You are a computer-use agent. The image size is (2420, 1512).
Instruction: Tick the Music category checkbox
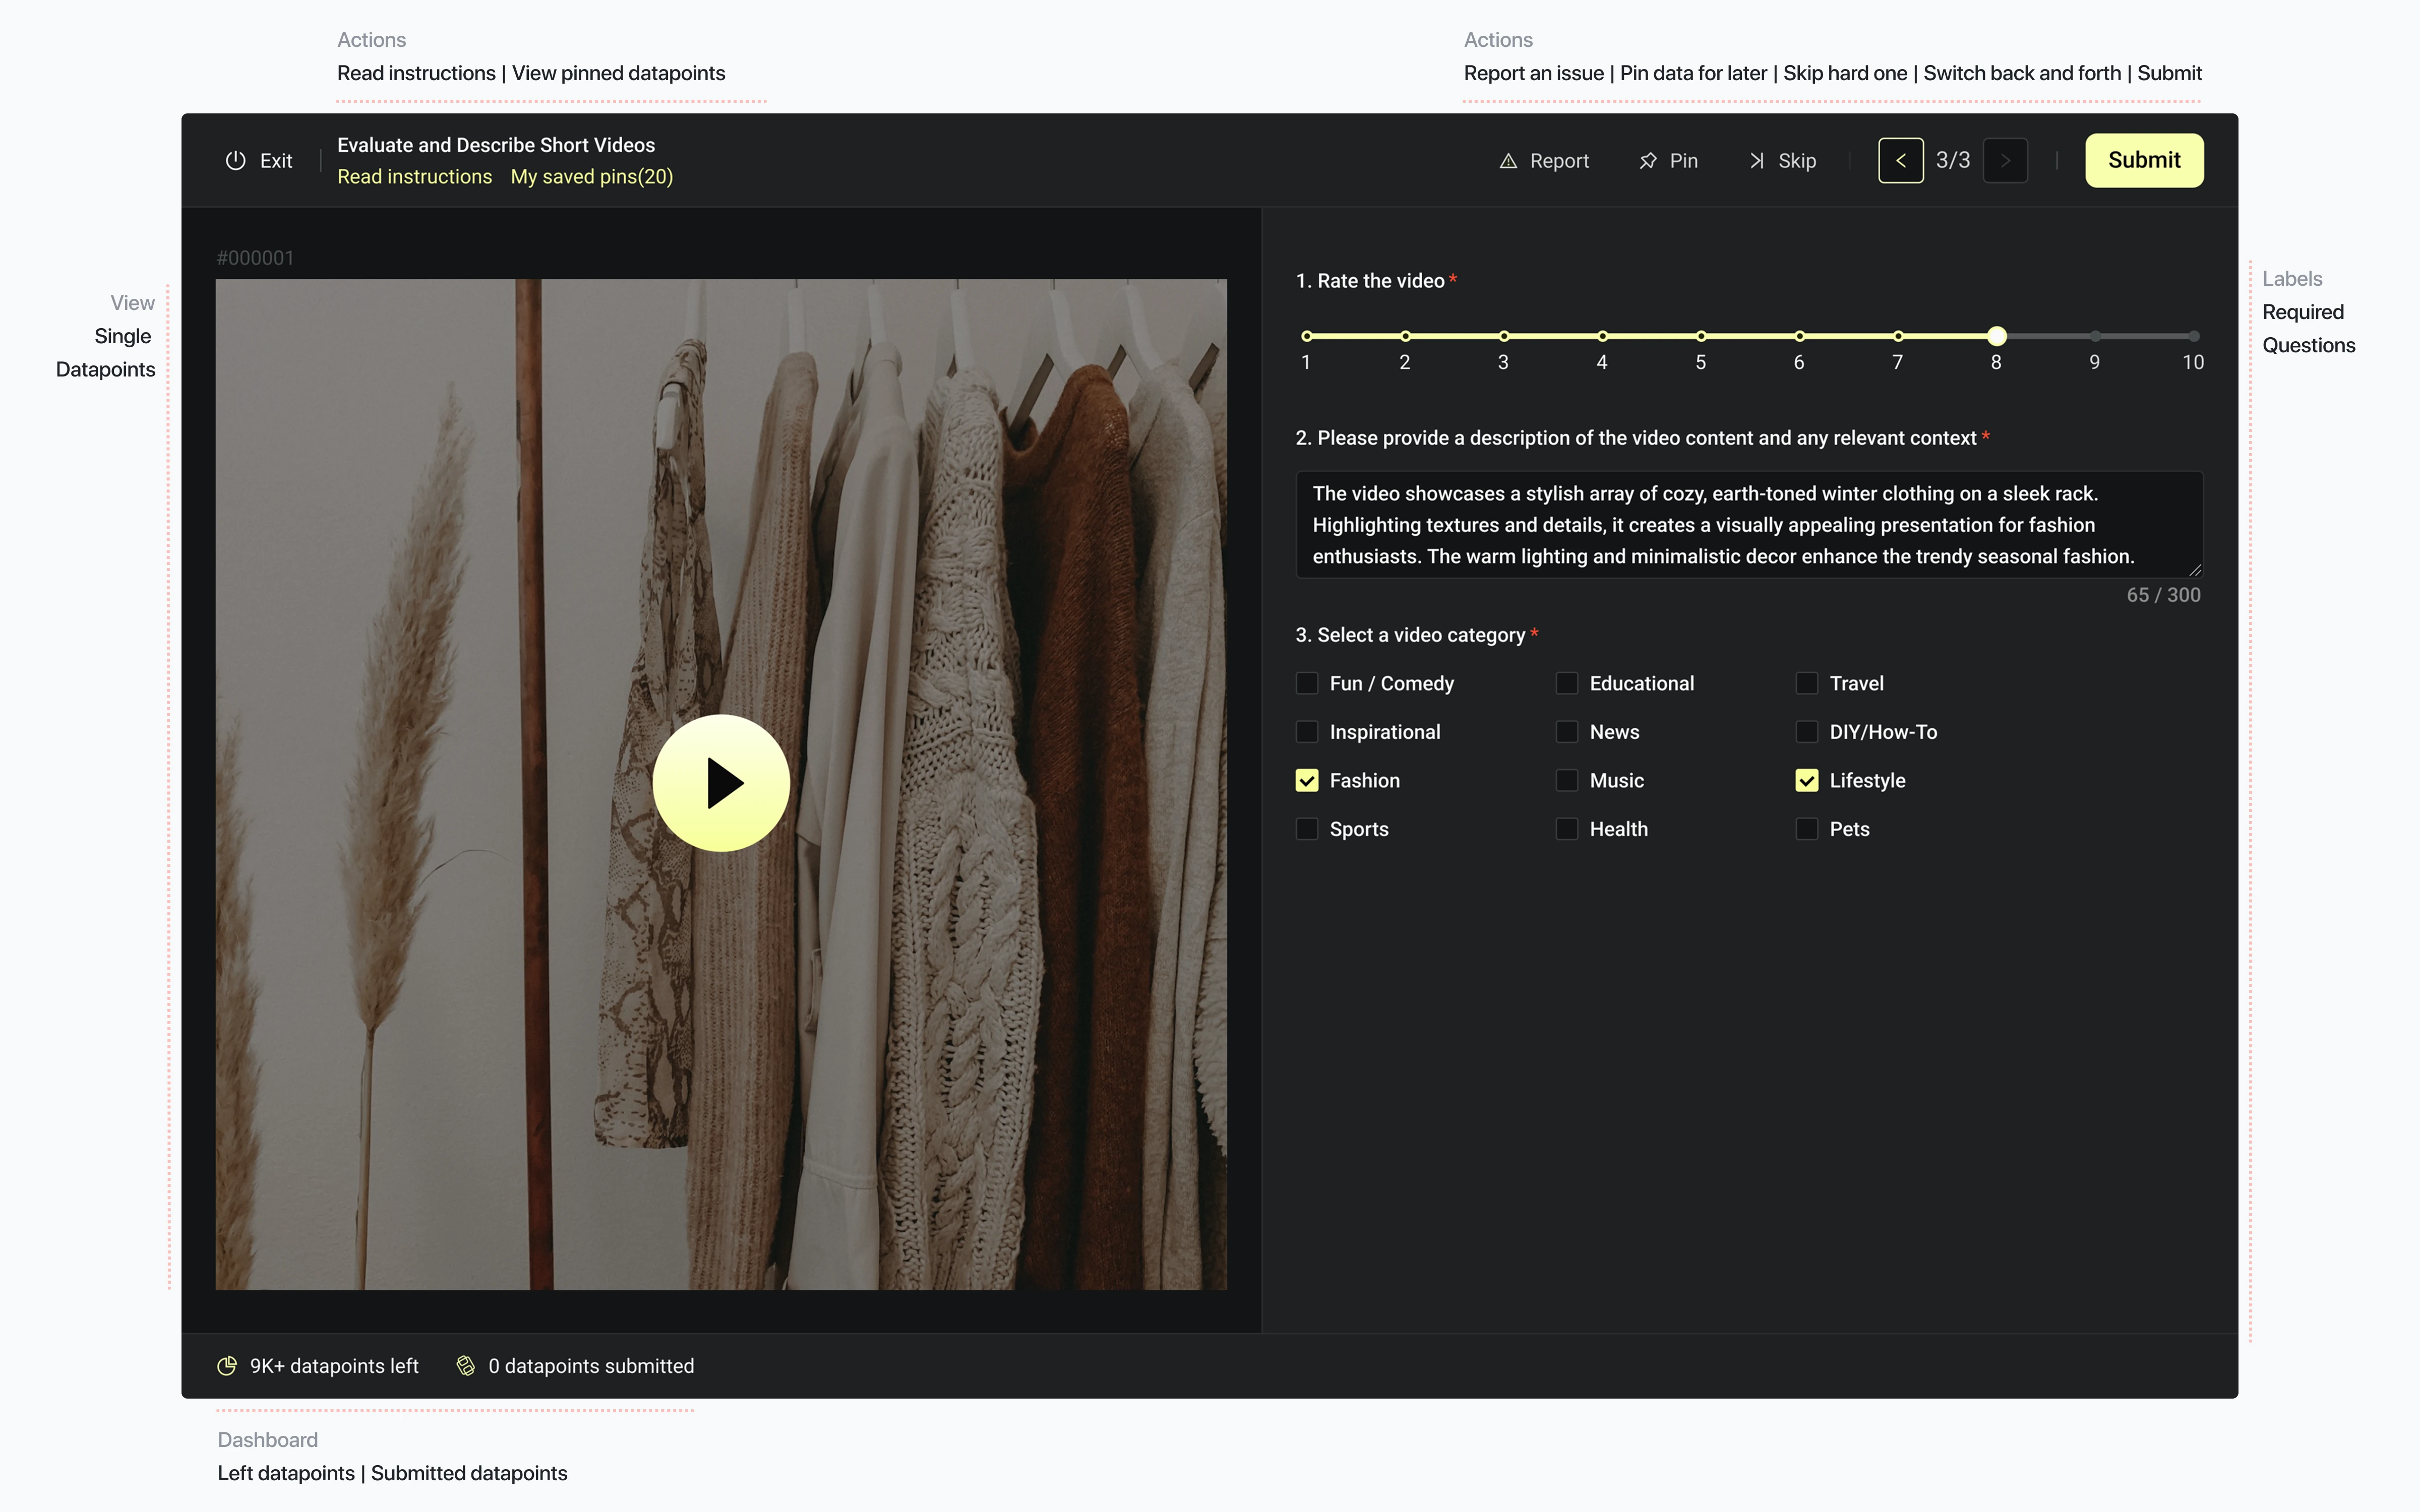(x=1567, y=781)
